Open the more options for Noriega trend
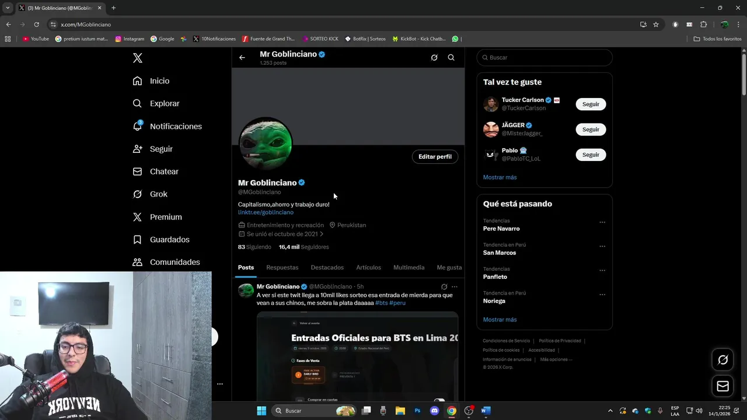The height and width of the screenshot is (420, 747). [x=602, y=295]
